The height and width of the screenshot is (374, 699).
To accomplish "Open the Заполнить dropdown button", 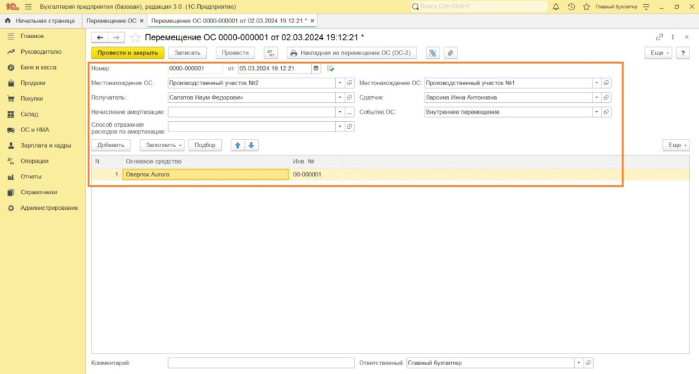I will coord(162,145).
